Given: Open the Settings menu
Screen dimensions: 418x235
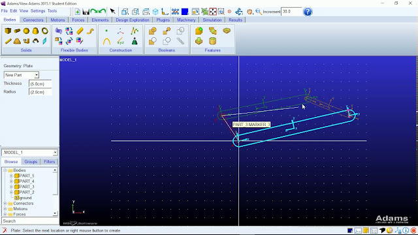Looking at the screenshot, I should [x=38, y=11].
